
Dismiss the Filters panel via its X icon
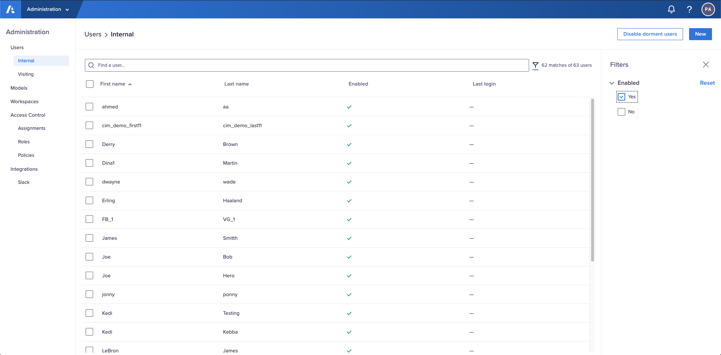[x=706, y=65]
